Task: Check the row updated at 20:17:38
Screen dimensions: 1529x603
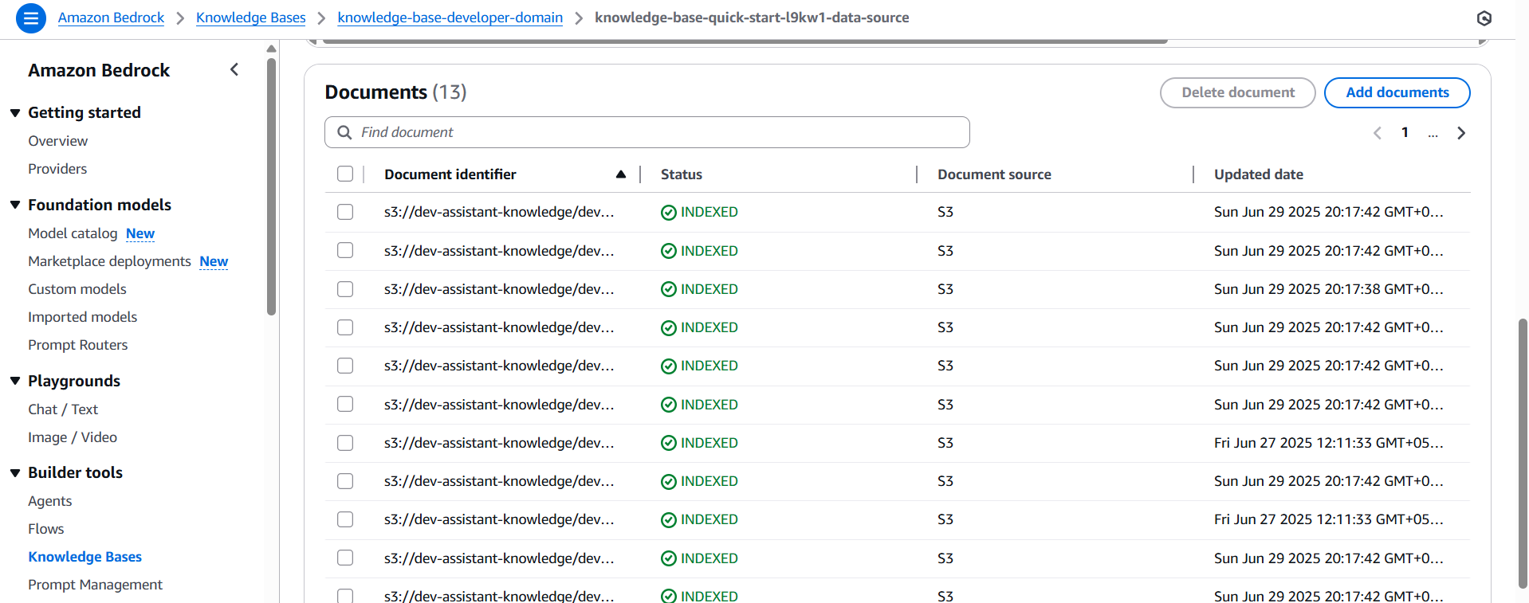Action: [x=345, y=289]
